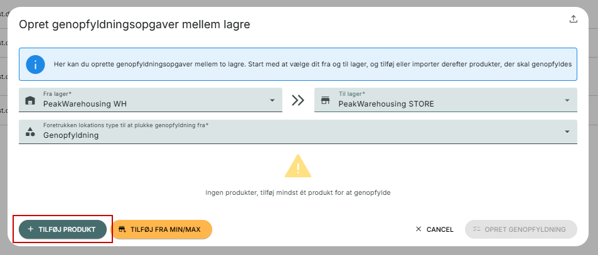Cancel the replenishment dialog
The width and height of the screenshot is (598, 255).
(x=434, y=229)
